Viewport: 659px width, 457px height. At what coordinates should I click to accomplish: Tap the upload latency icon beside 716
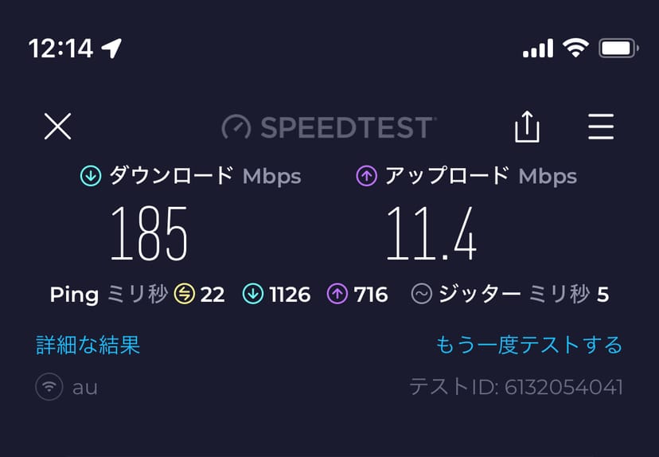click(x=337, y=295)
